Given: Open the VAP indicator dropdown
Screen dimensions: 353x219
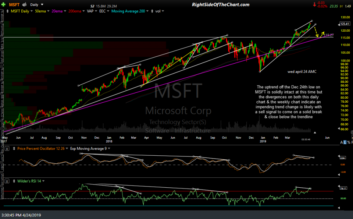Looking at the screenshot, I should pos(96,10).
